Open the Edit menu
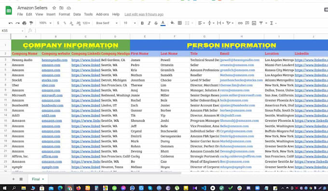The height and width of the screenshot is (191, 328). point(29,14)
